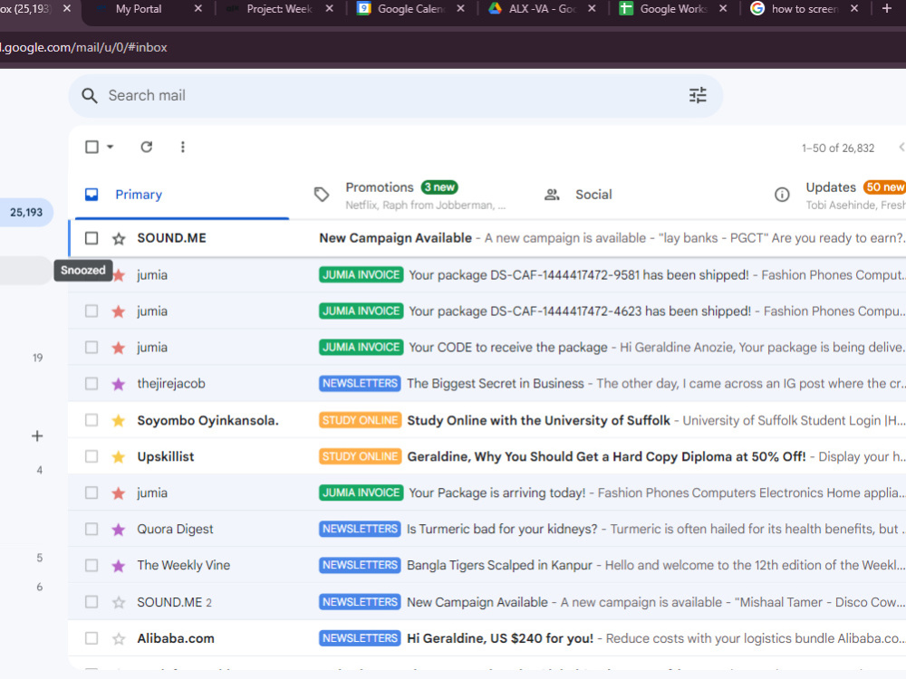Click the STUDY ONLINE label on Upskillist email
Viewport: 906px width, 679px height.
click(360, 456)
